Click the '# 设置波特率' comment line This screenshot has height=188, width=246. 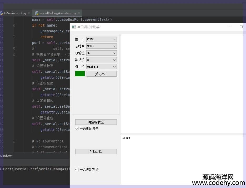pos(43,66)
